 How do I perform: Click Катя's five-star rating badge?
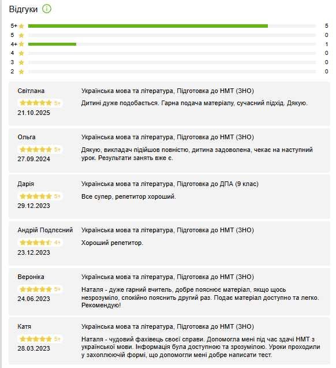(x=40, y=339)
